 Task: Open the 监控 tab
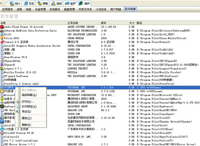point(70,4)
